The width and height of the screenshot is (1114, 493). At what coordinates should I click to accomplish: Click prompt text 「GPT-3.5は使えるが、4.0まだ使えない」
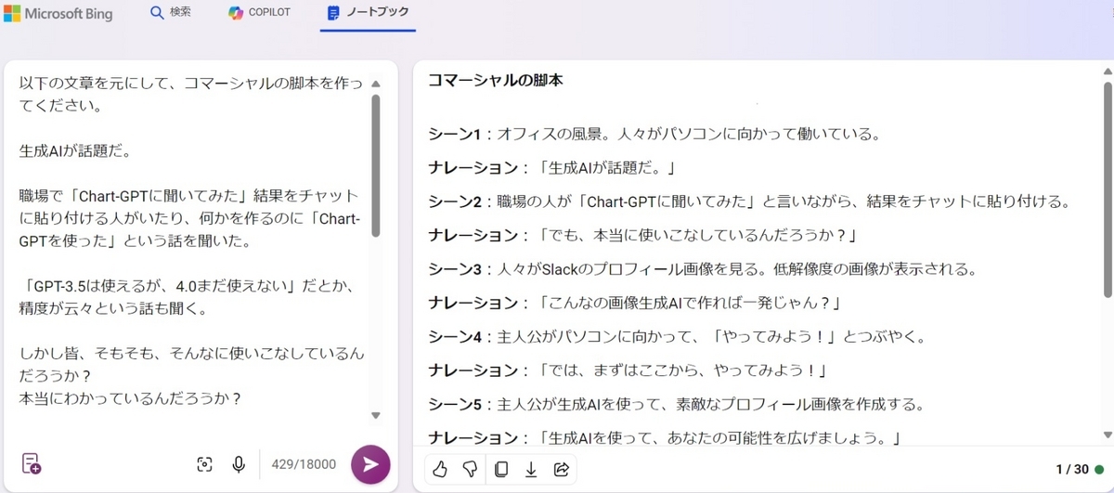[157, 286]
